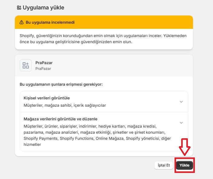Expand Kişisel verileri görüntüle chevron

[x=181, y=102]
